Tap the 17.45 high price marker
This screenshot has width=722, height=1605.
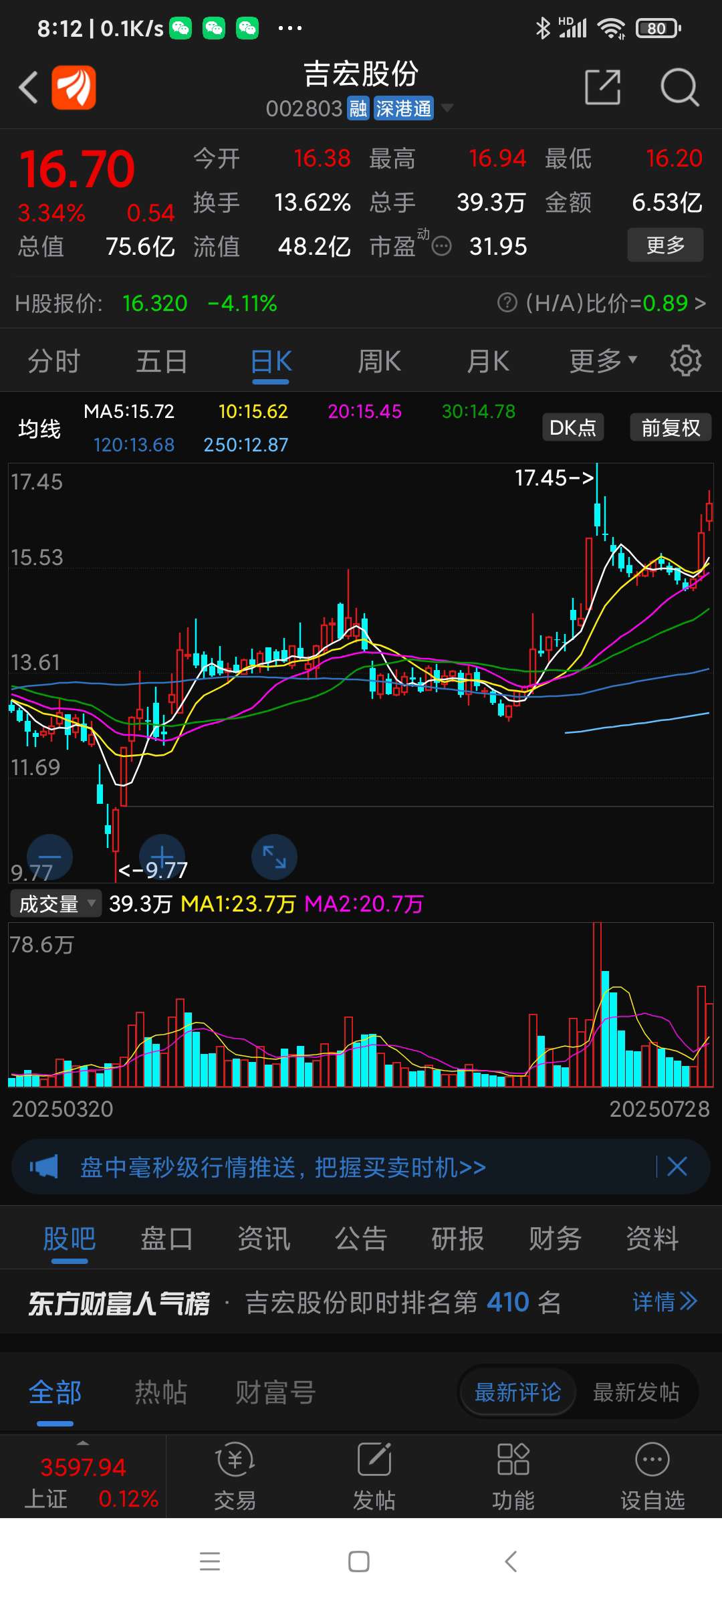point(554,477)
